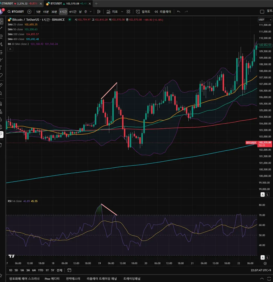
Task: Click the BTCUSDT symbol search field
Action: point(16,12)
